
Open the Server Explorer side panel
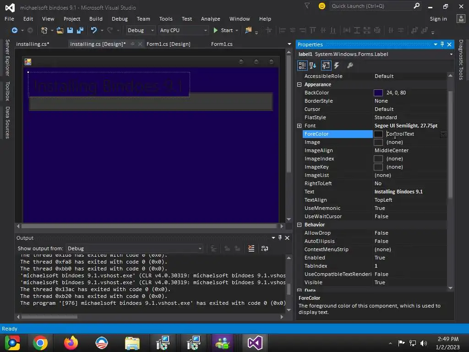click(7, 57)
